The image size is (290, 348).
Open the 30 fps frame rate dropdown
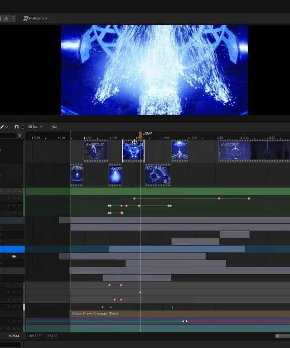coord(35,127)
